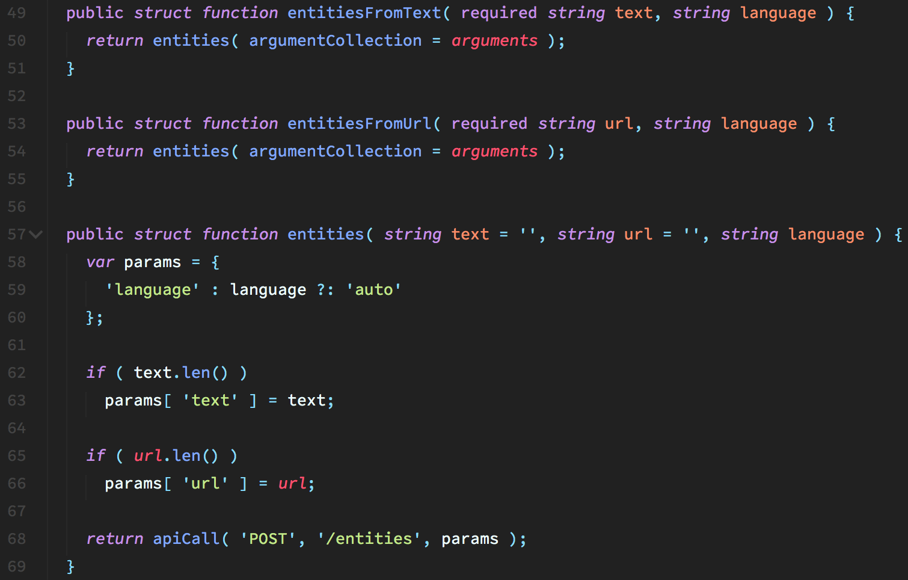908x580 pixels.
Task: Click the 'auto' string literal
Action: click(374, 289)
